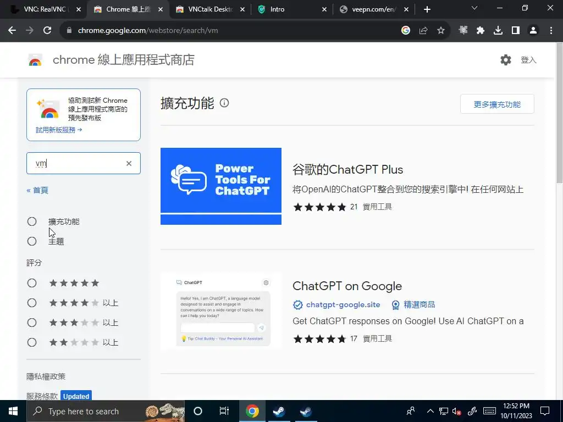
Task: Filter by three stars 以上 rating
Action: [x=32, y=323]
